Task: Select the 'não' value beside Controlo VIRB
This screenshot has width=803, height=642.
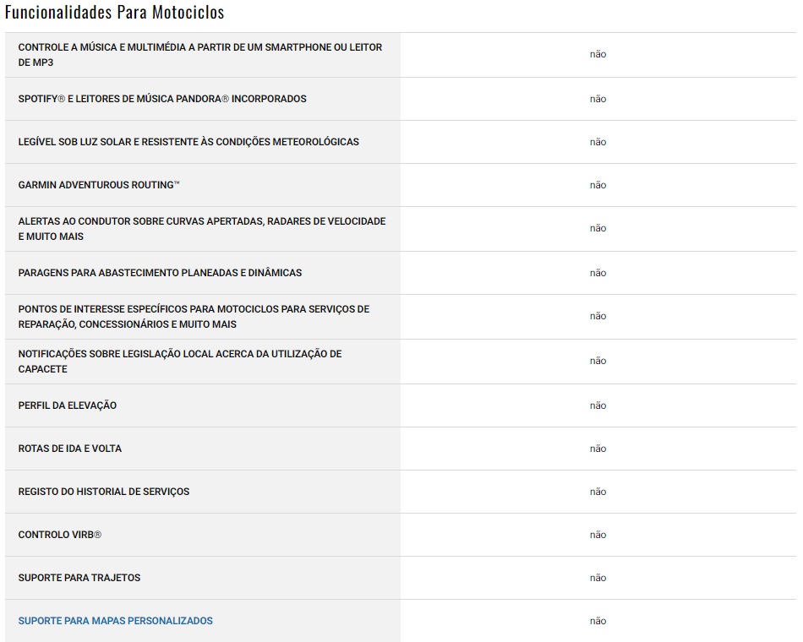Action: [598, 535]
